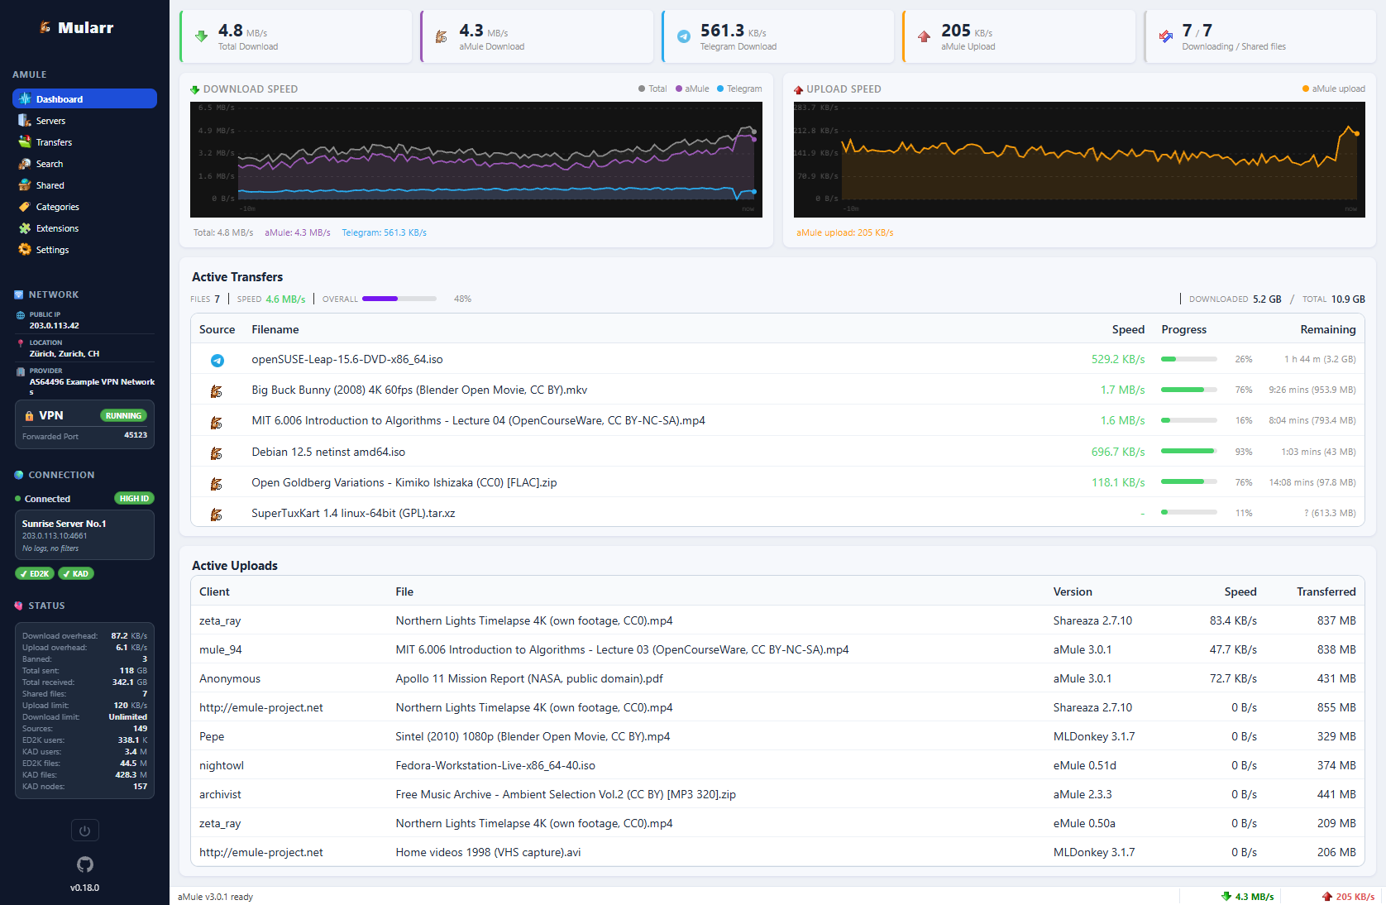
Task: Click the upload client mule_94
Action: point(220,649)
